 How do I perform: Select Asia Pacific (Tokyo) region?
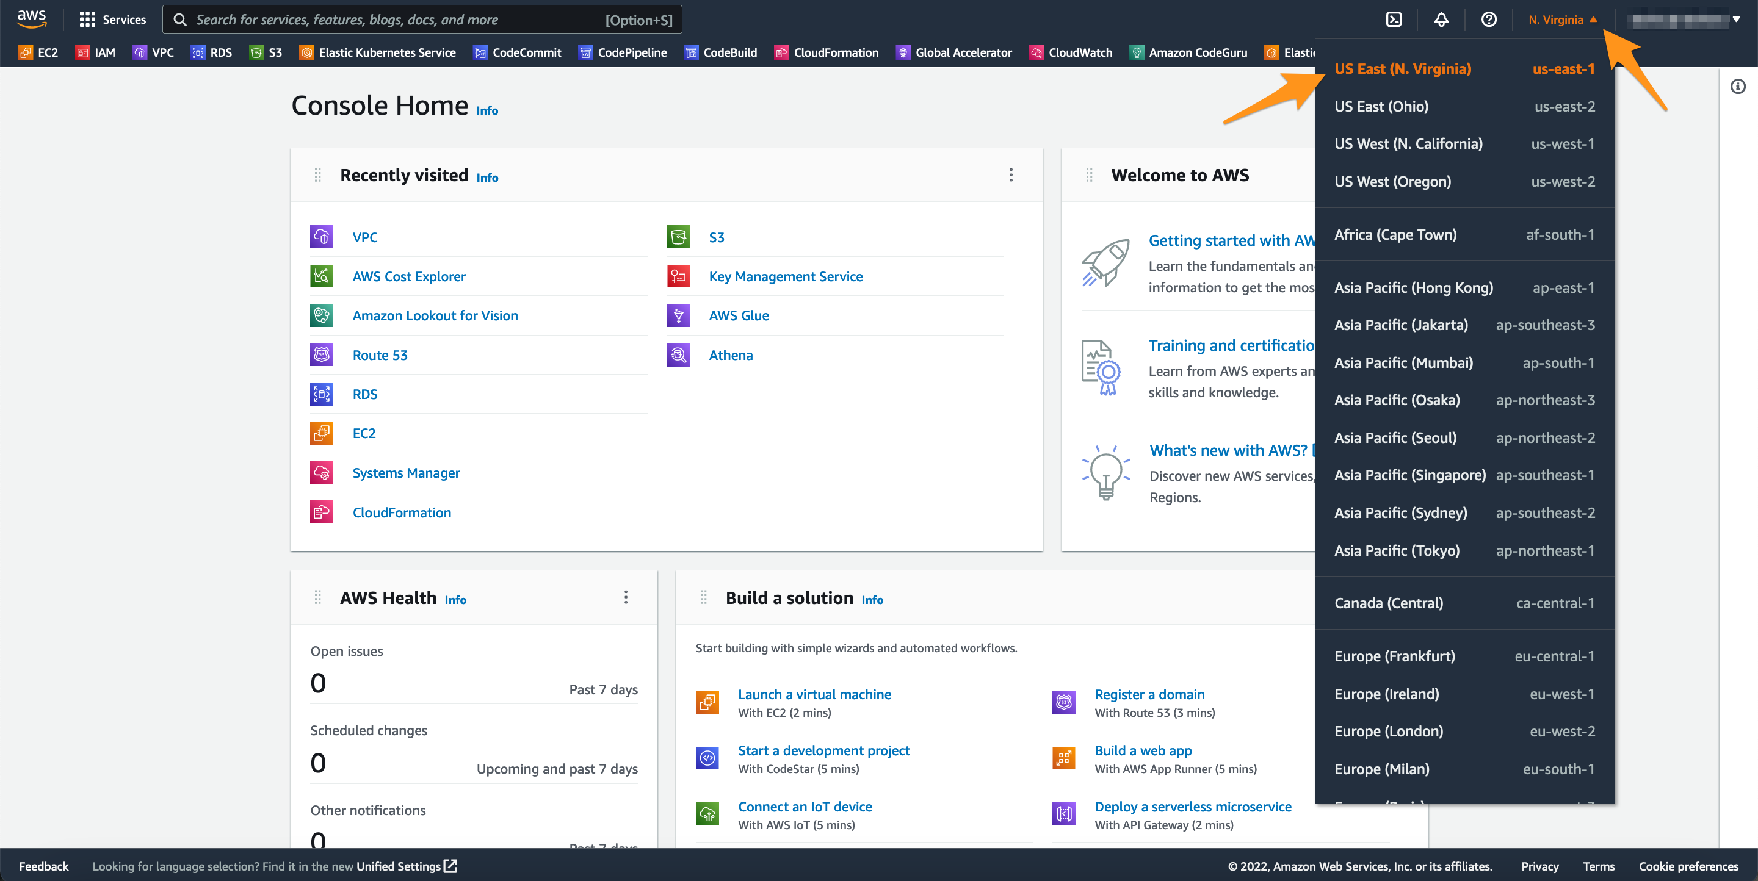pos(1464,550)
